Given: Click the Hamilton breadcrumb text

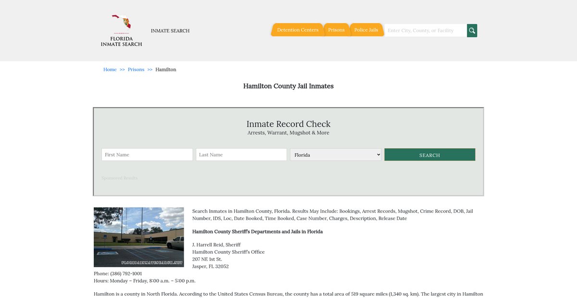Looking at the screenshot, I should (x=166, y=70).
